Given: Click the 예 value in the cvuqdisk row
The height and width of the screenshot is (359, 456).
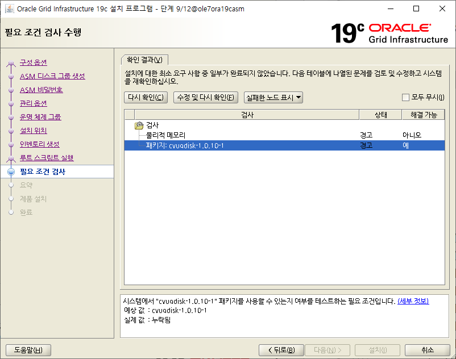Looking at the screenshot, I should pos(406,145).
